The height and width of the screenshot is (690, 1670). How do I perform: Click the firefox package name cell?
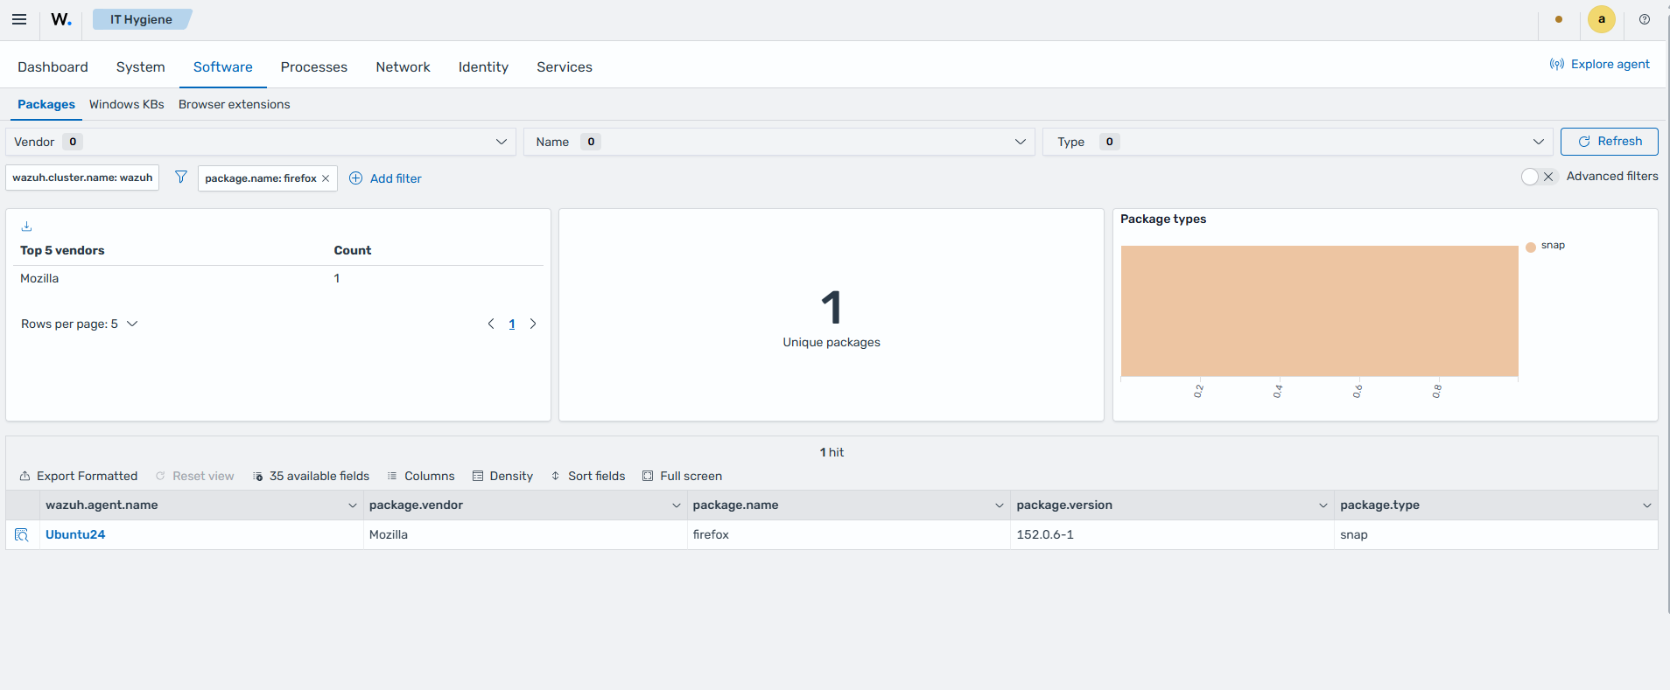848,534
